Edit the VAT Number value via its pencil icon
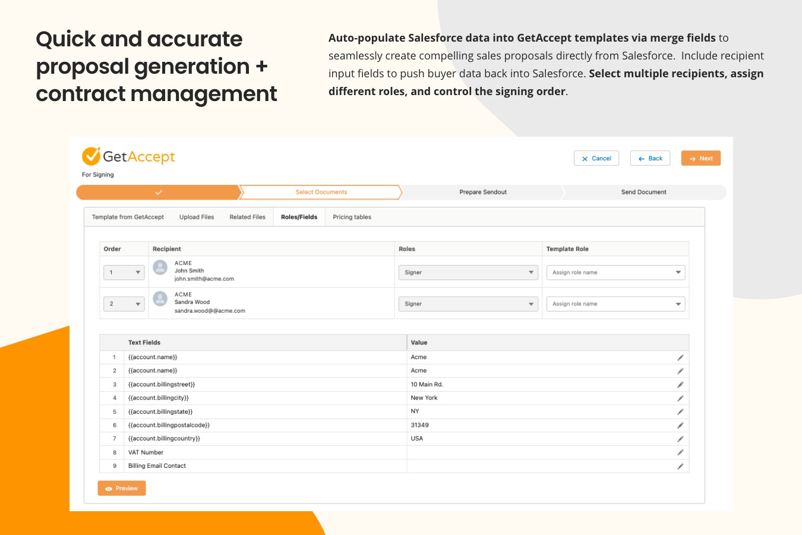This screenshot has width=802, height=535. click(x=681, y=452)
